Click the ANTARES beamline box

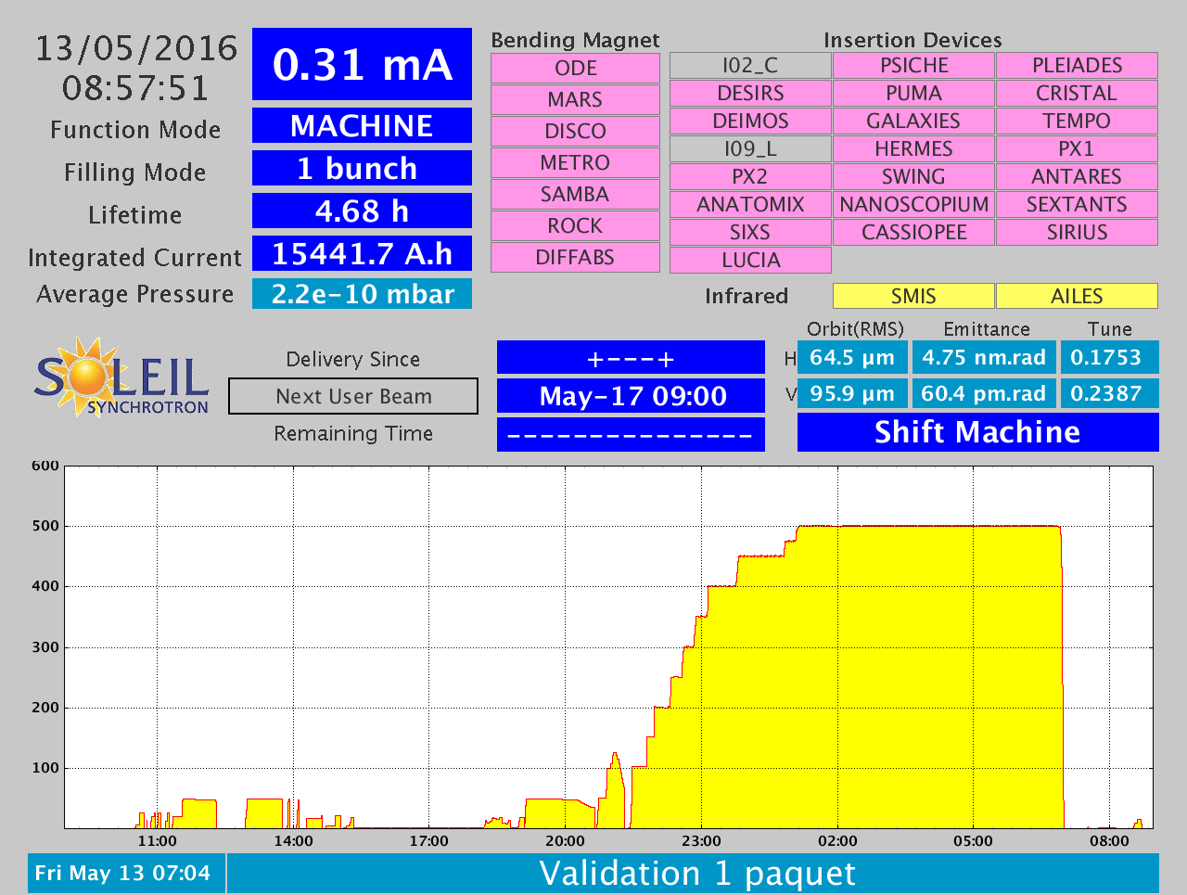tap(1077, 176)
